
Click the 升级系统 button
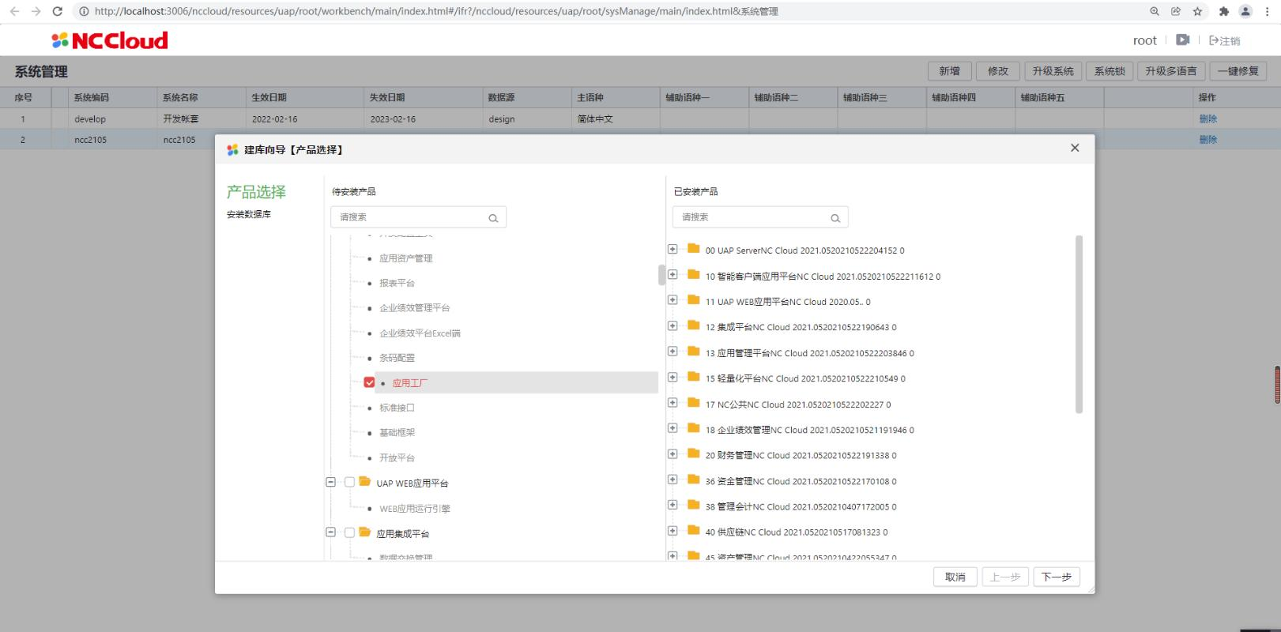(1053, 71)
